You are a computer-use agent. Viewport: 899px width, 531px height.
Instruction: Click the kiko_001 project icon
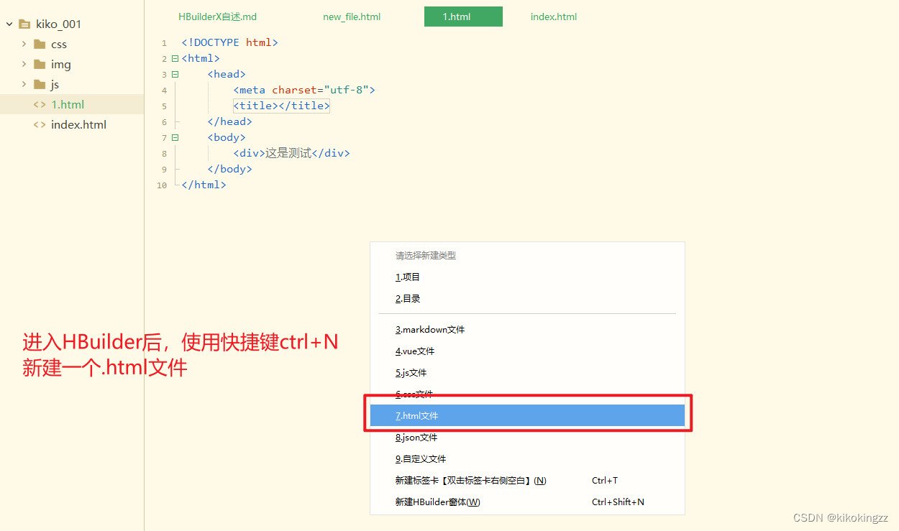coord(24,24)
